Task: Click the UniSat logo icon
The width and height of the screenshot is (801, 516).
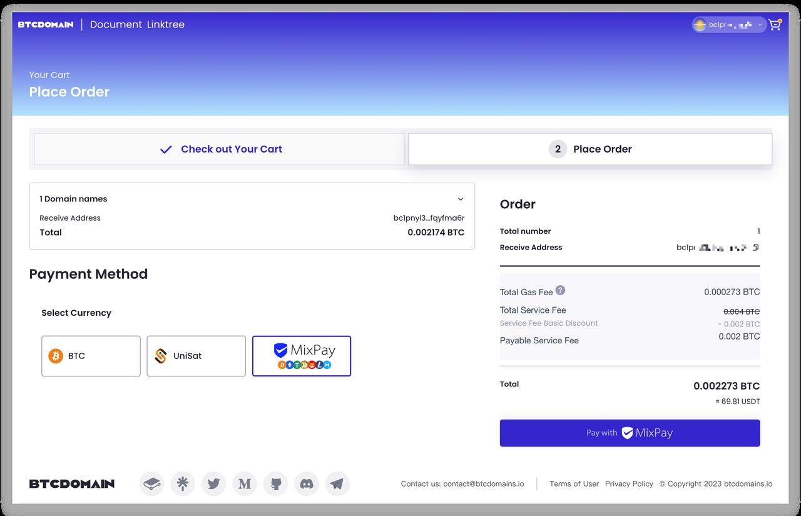Action: point(161,356)
